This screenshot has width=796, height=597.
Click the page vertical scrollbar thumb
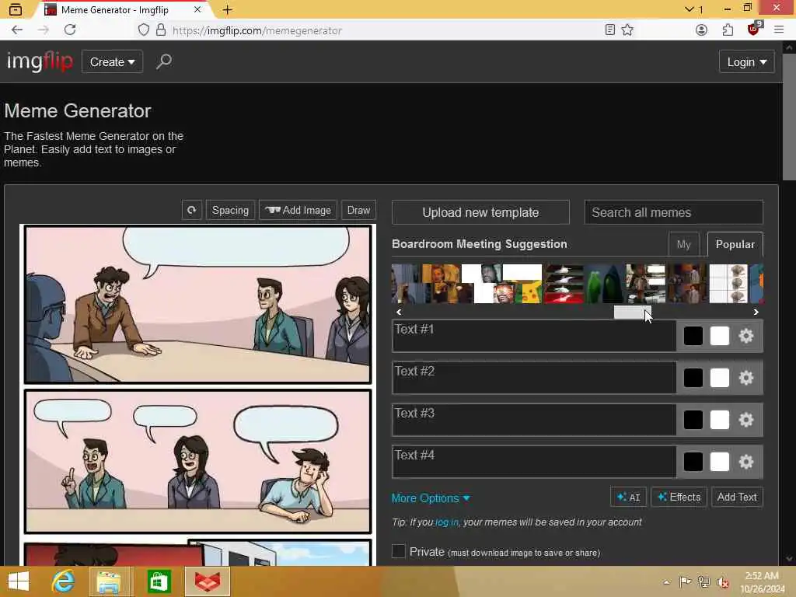[x=788, y=117]
